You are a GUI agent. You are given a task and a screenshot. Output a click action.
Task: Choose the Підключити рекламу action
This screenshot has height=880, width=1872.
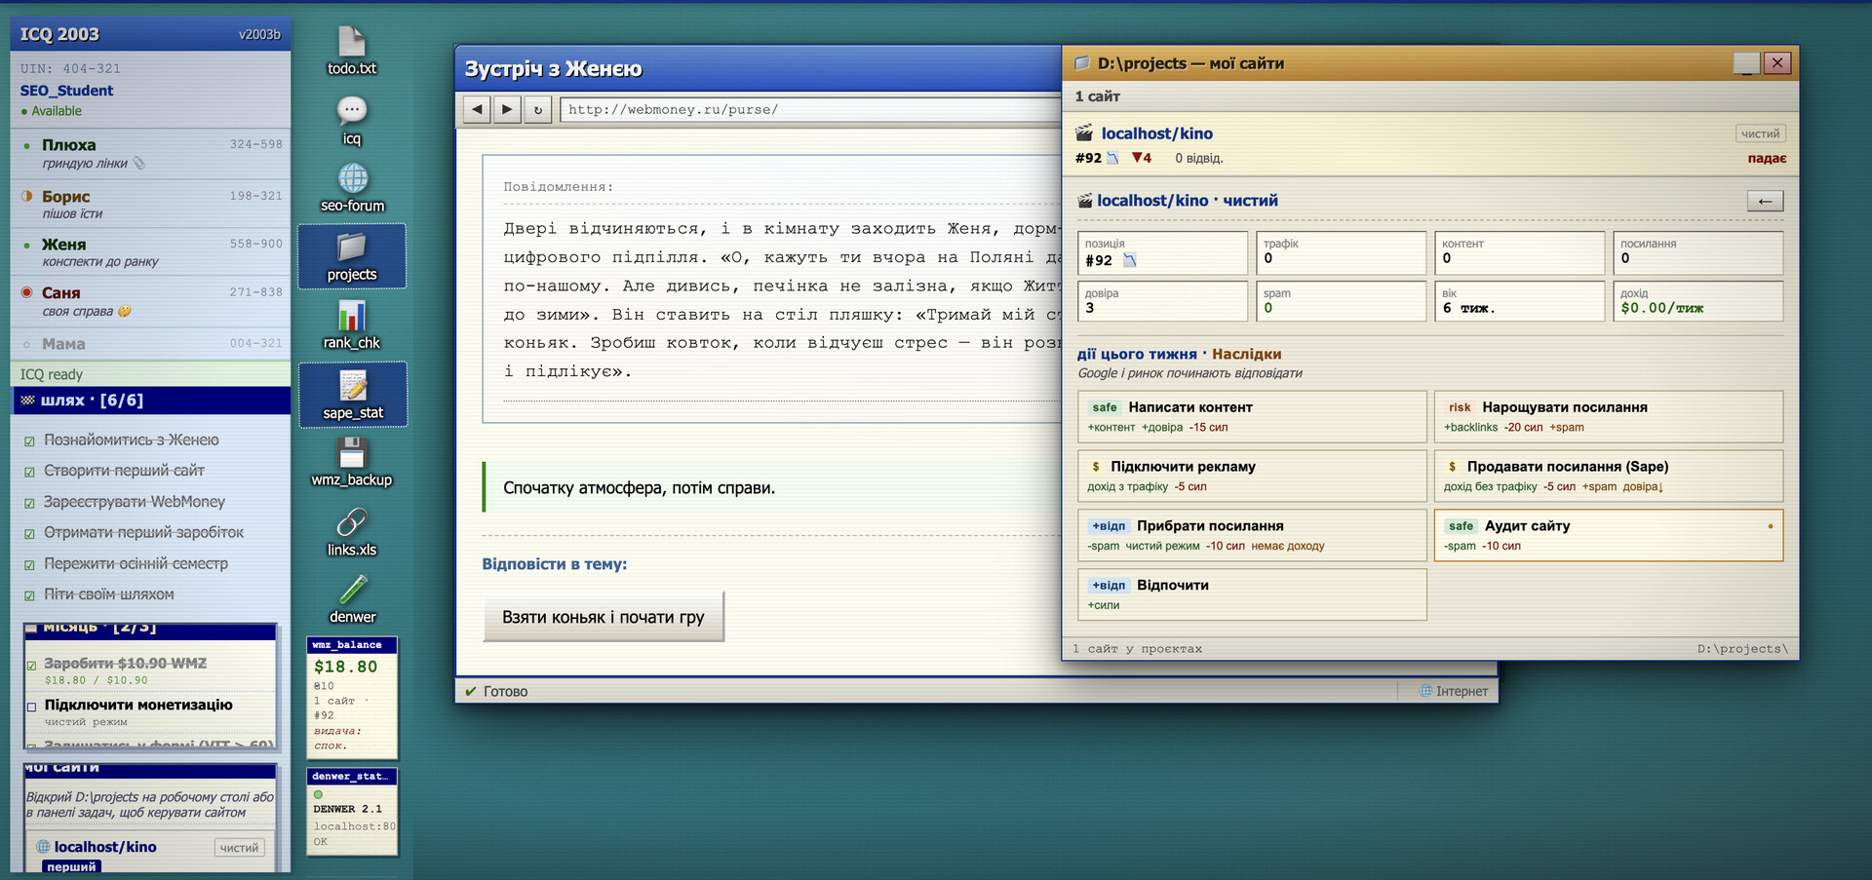click(1253, 477)
